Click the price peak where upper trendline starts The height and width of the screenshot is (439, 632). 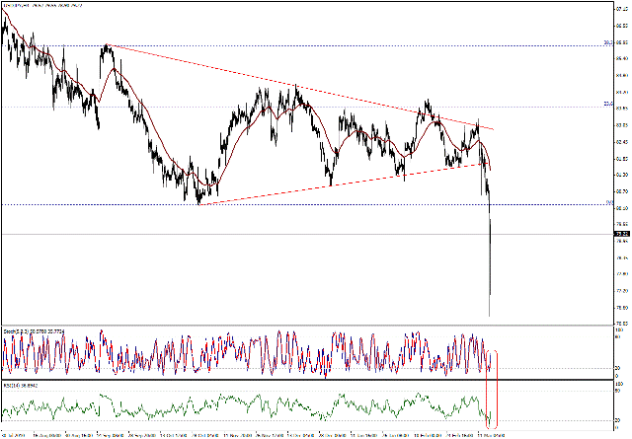click(x=106, y=45)
